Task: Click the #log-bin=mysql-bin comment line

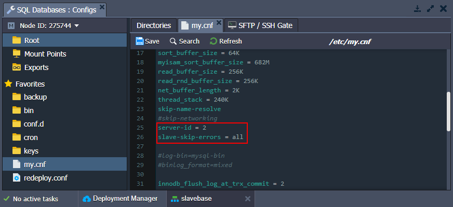Action: [x=191, y=156]
